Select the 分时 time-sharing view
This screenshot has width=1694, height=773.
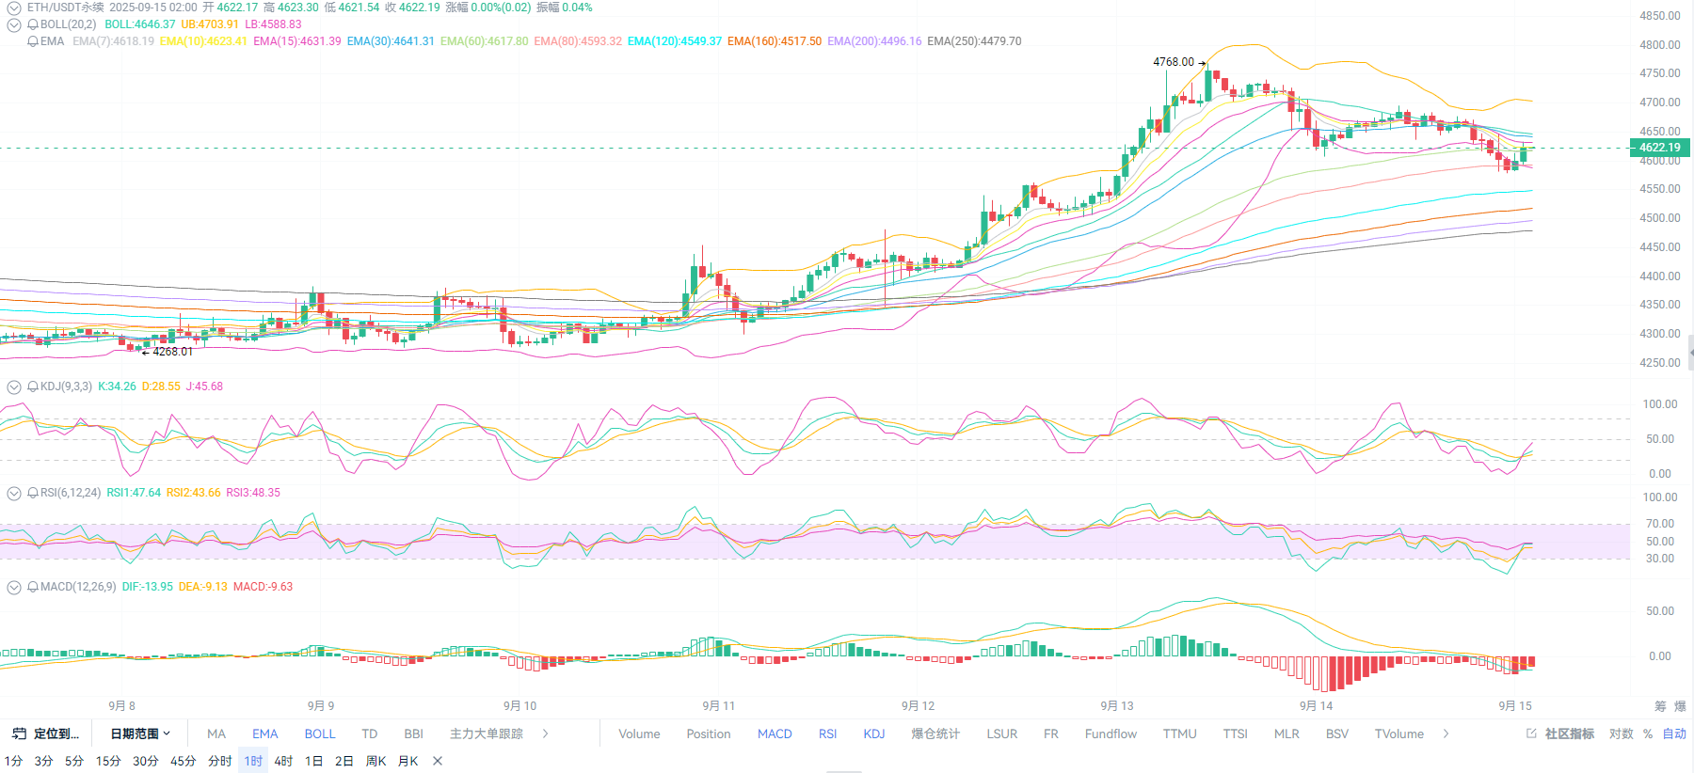(219, 761)
